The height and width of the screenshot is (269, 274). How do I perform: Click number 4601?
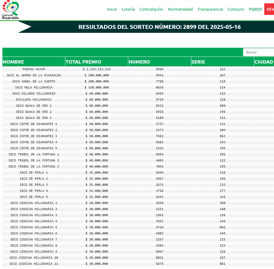pos(159,160)
